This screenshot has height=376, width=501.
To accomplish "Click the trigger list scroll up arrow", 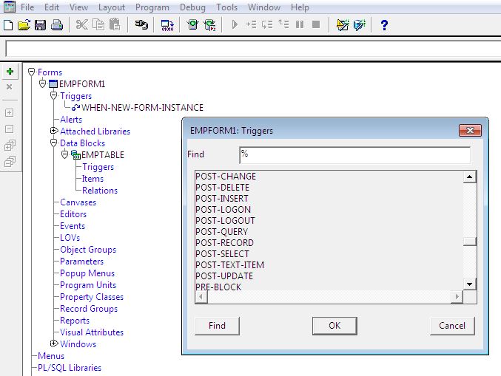I will click(470, 177).
